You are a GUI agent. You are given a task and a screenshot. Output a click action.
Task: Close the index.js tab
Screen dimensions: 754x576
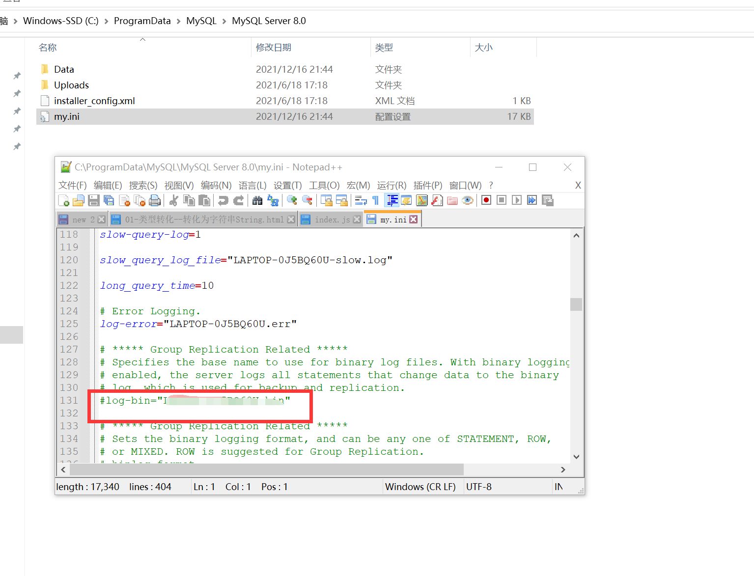(357, 219)
